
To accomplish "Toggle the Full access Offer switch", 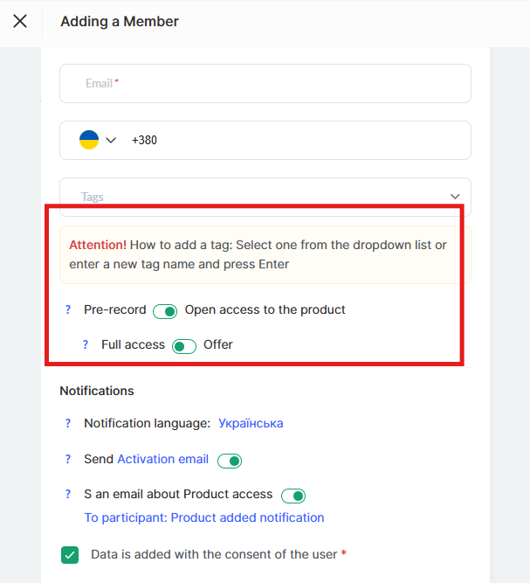I will pos(183,346).
